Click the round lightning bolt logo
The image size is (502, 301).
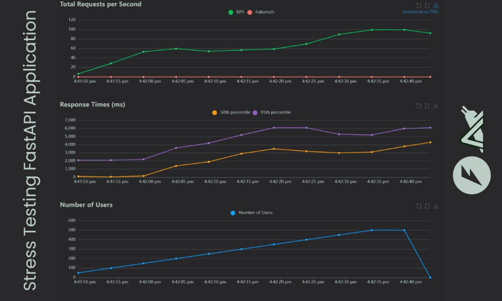click(472, 175)
